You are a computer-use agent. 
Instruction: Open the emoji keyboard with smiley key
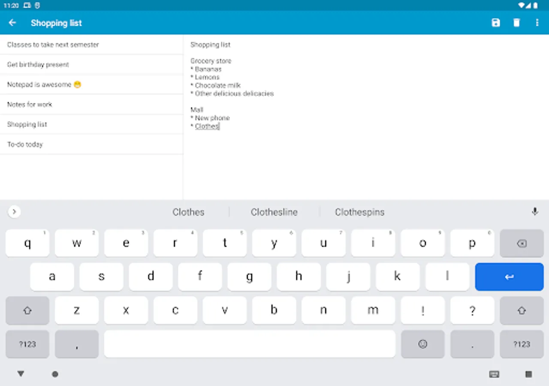click(x=423, y=344)
